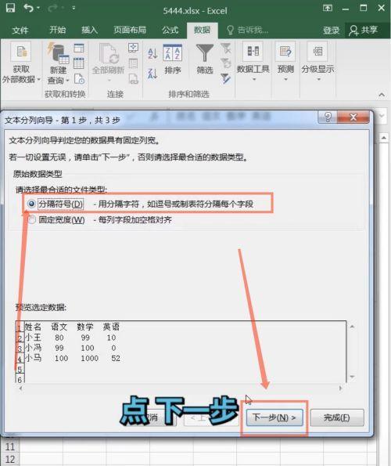Close the 文本分列向导 dialog
The image size is (391, 466).
coord(353,117)
